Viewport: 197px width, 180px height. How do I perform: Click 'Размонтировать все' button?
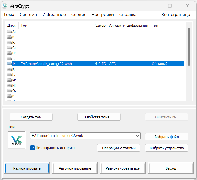pos(123,168)
